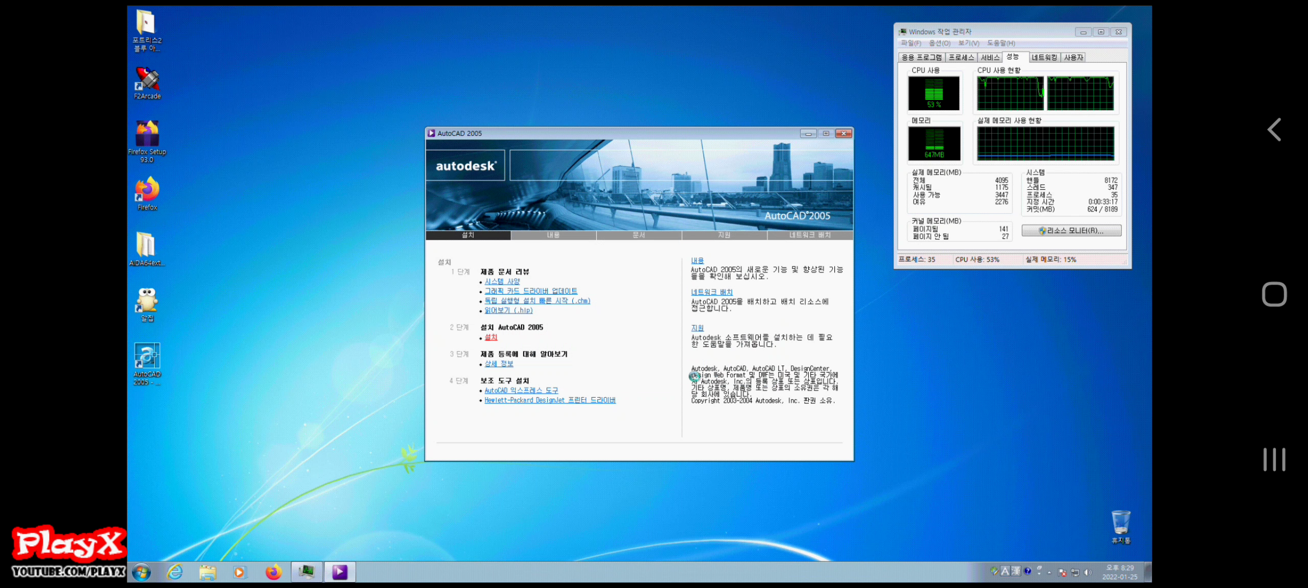Select the 네트워크 배치 tab in AutoCAD installer
Screen dimensions: 1308x588
coord(810,235)
